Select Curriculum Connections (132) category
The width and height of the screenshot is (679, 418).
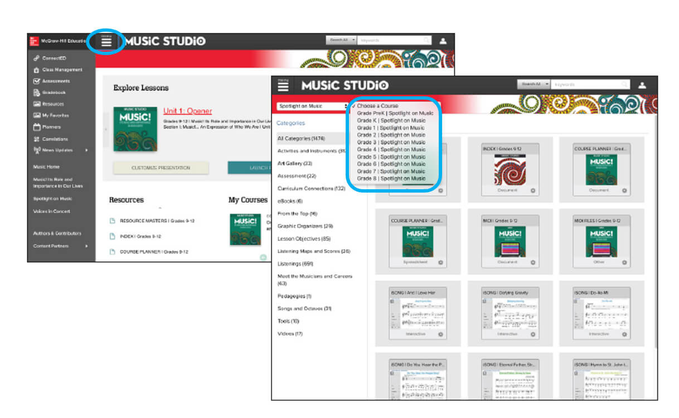[x=312, y=188]
